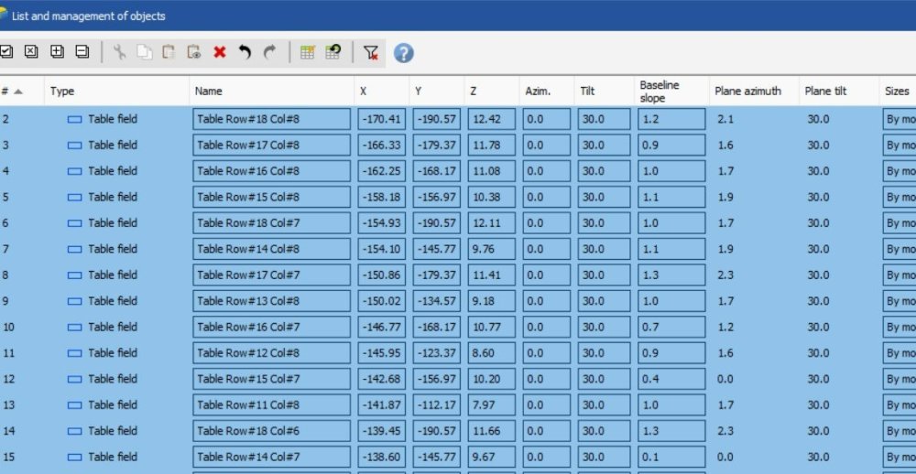This screenshot has width=916, height=474.
Task: Delete selected objects with red X
Action: pyautogui.click(x=220, y=53)
